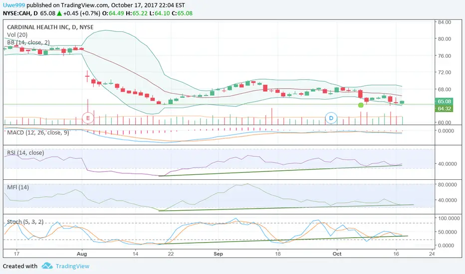Viewport: 465px width, 274px height.
Task: Select the BB (14, close, 2) label
Action: pyautogui.click(x=28, y=42)
